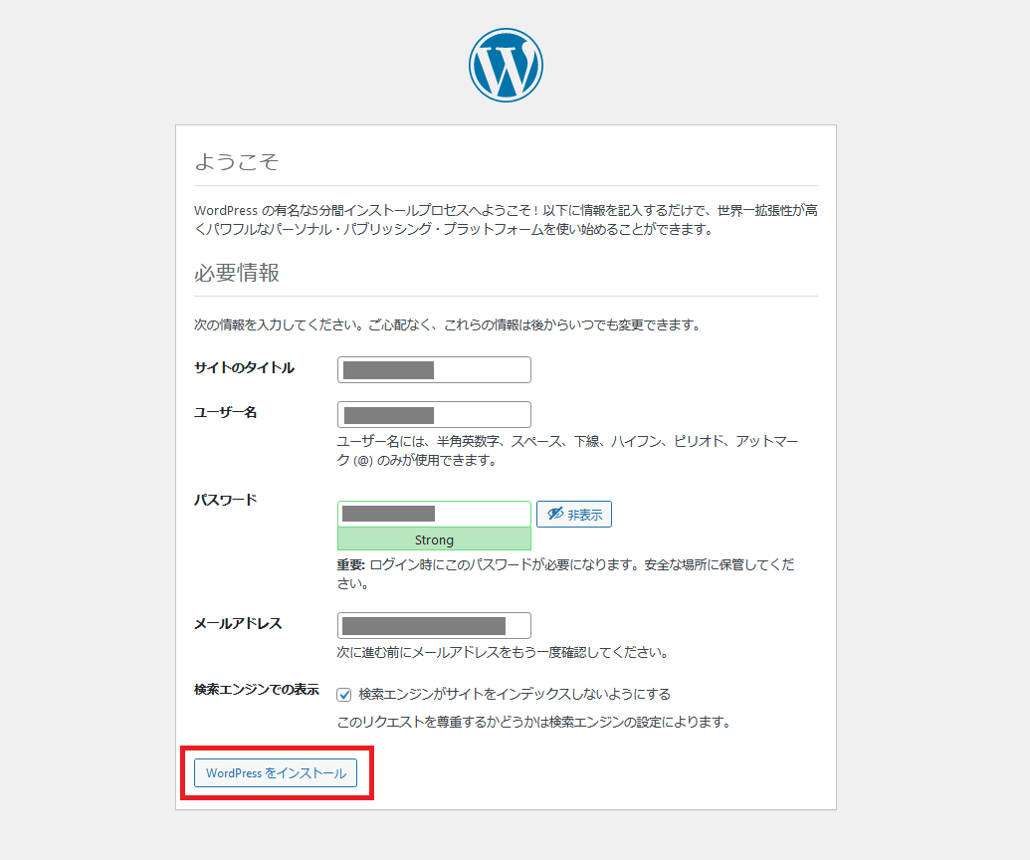1030x860 pixels.
Task: Click the メールアドレス label
Action: [x=238, y=623]
